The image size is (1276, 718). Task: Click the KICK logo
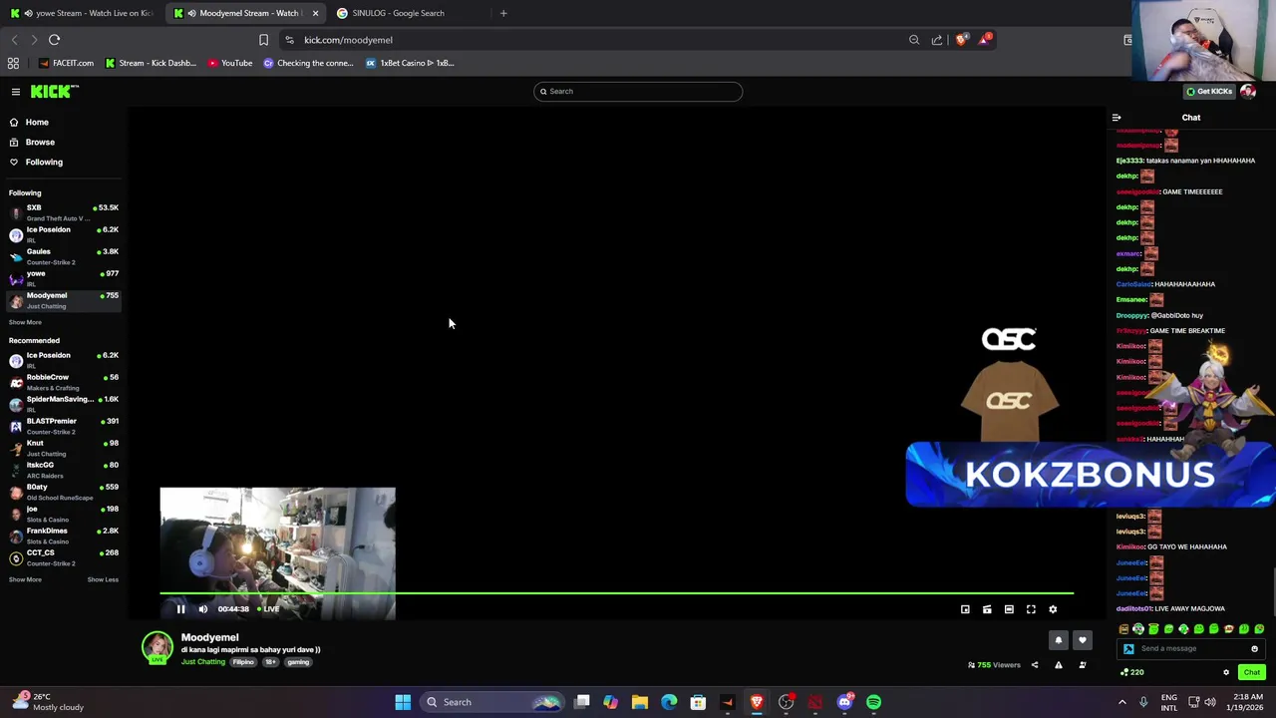(54, 92)
